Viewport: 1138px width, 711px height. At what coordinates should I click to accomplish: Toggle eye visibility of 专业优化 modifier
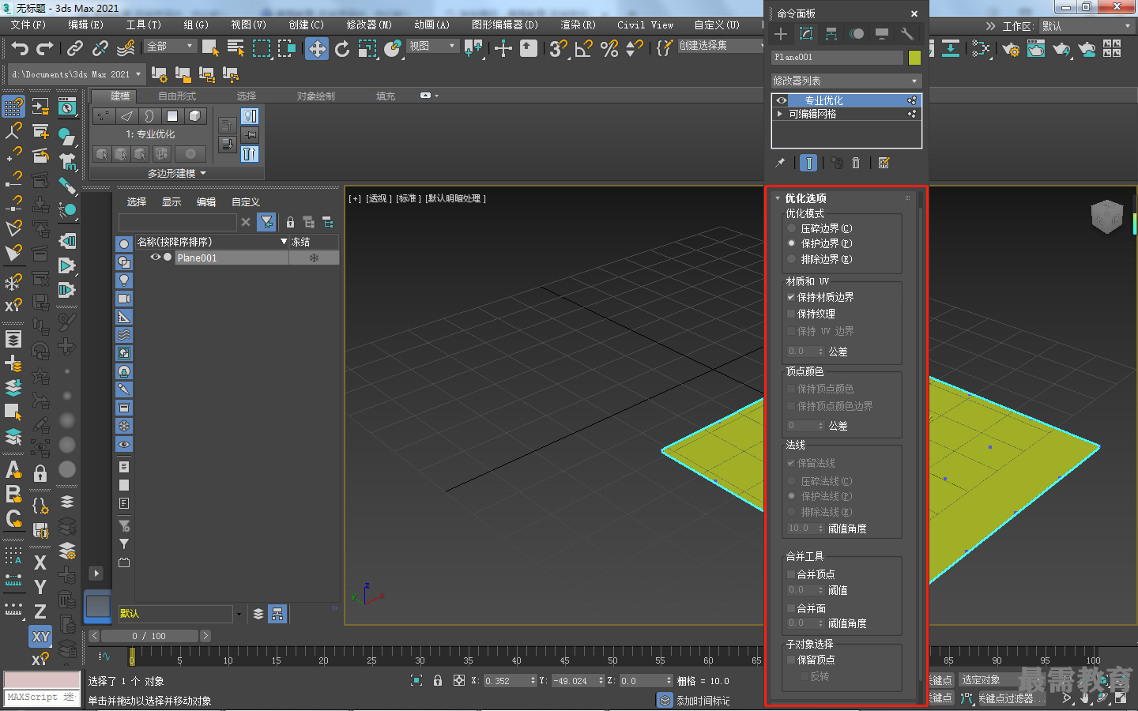pos(782,100)
